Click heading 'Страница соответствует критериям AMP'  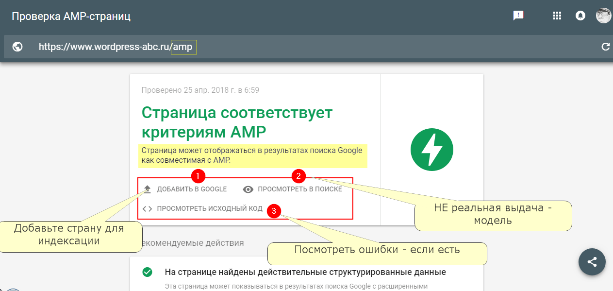point(237,122)
